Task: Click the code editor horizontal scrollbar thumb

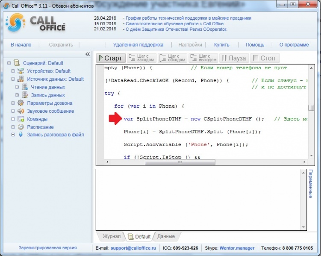Action: pyautogui.click(x=180, y=162)
